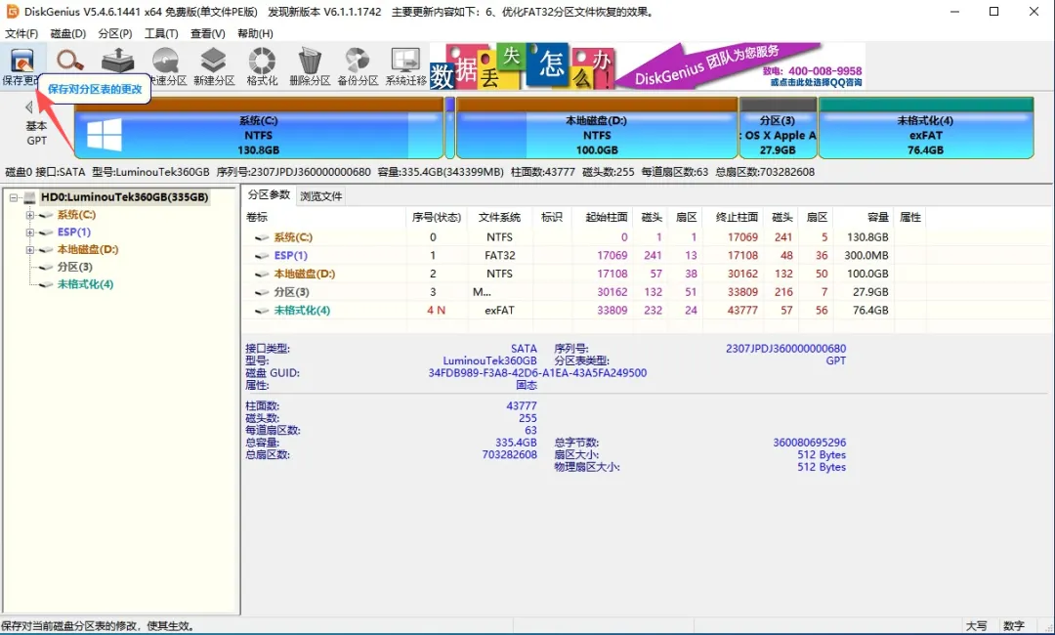This screenshot has width=1055, height=635.
Task: Expand the 本地磁盘(D:) tree node
Action: pyautogui.click(x=29, y=249)
